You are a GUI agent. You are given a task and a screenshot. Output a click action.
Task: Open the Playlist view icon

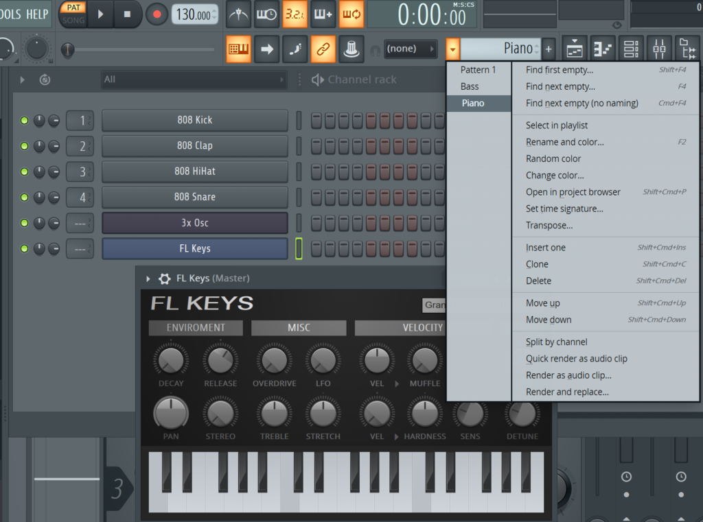(x=575, y=49)
